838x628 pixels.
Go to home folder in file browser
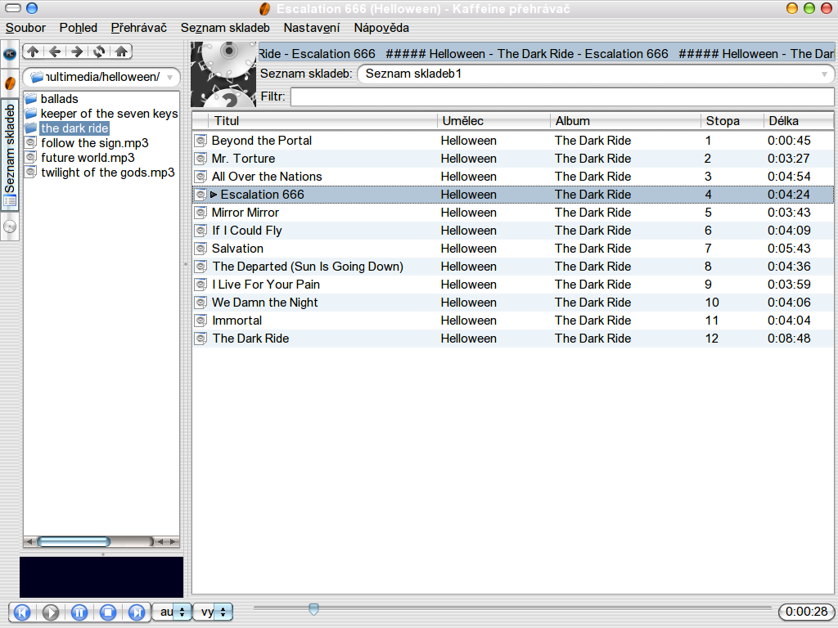click(x=121, y=52)
